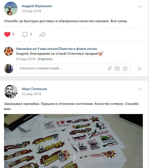Open Андрей Верёшкин's profile name link

[x=37, y=6]
